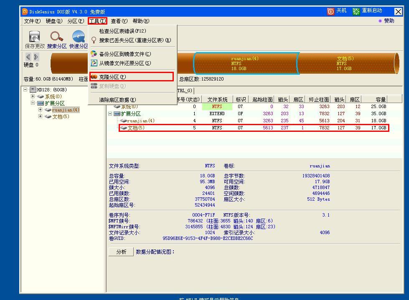Click the magnifier icon of 搜索已丢失分区 menu entry
This screenshot has height=300, width=409.
click(94, 40)
